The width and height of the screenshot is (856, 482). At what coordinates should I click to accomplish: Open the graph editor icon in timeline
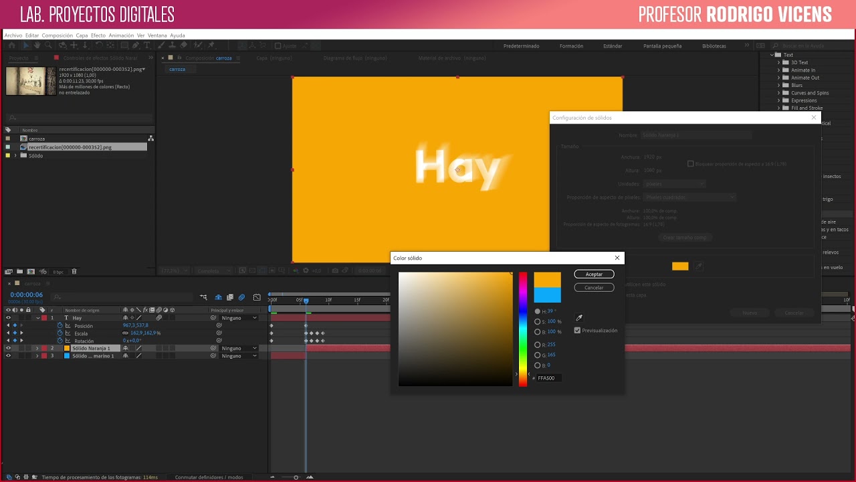[257, 297]
